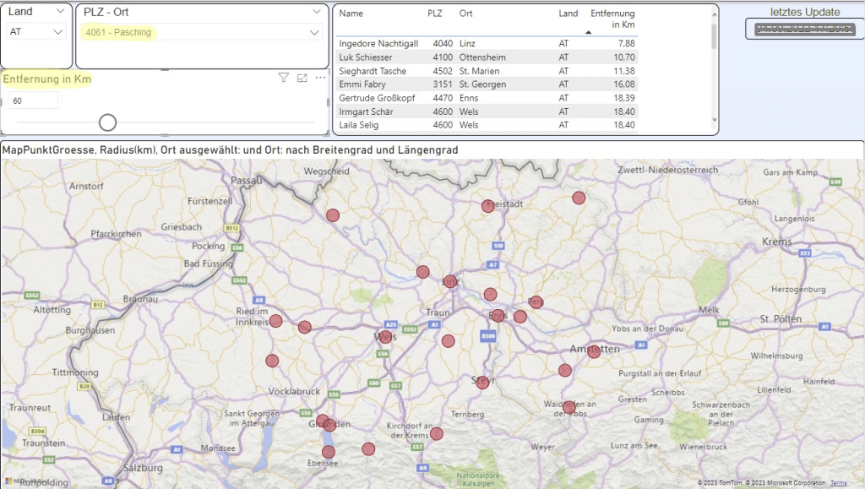Screen dimensions: 865x489
Task: Open the More options ellipsis on the slicer
Action: click(318, 77)
